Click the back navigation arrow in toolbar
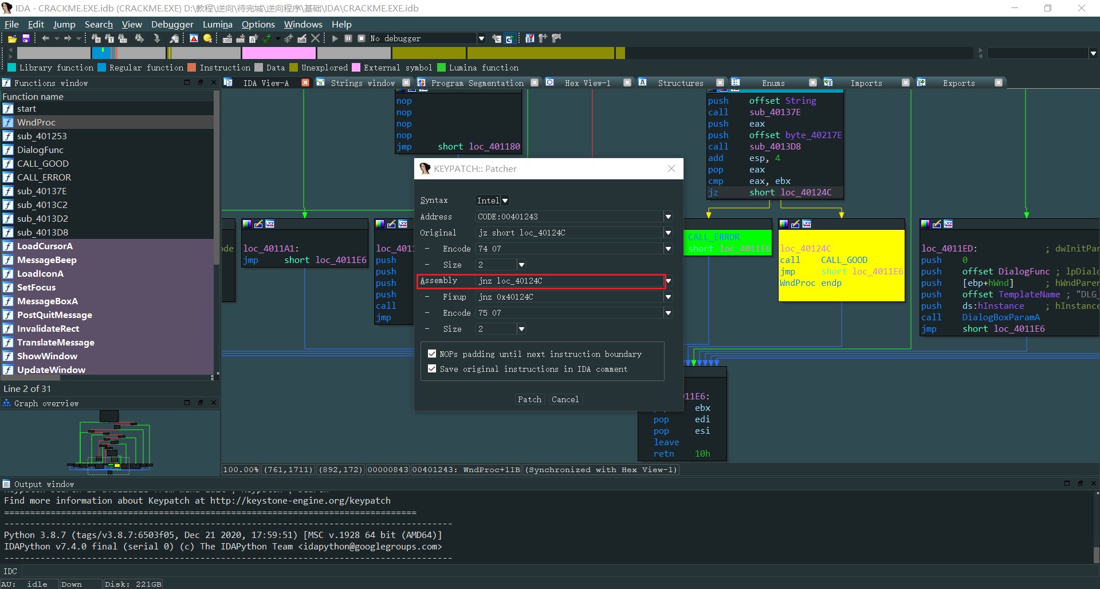 [46, 38]
